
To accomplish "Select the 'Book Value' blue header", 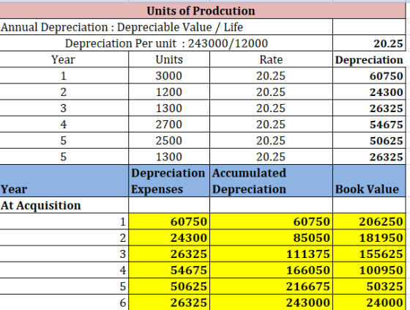I will click(369, 181).
